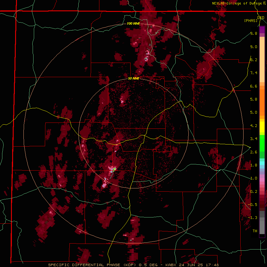
Task: Click the 6.6 scale value
Action: pyautogui.click(x=254, y=86)
